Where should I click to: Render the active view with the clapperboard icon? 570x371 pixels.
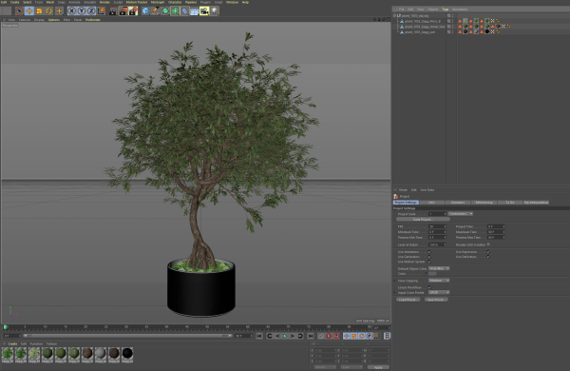[113, 10]
